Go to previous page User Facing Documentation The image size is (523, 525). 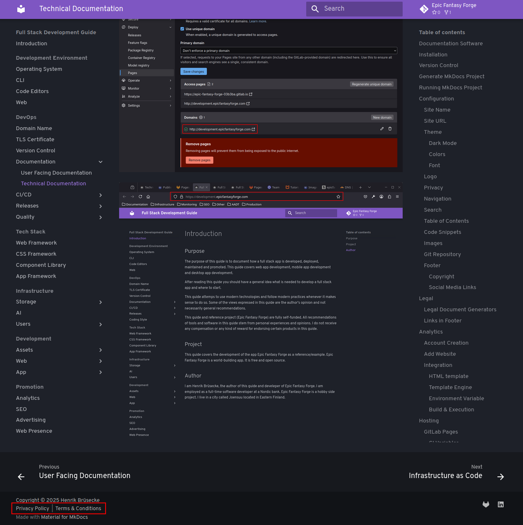coord(74,472)
